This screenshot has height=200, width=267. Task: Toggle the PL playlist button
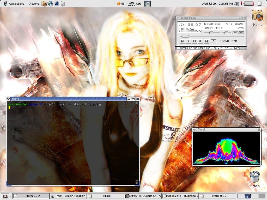click(241, 33)
